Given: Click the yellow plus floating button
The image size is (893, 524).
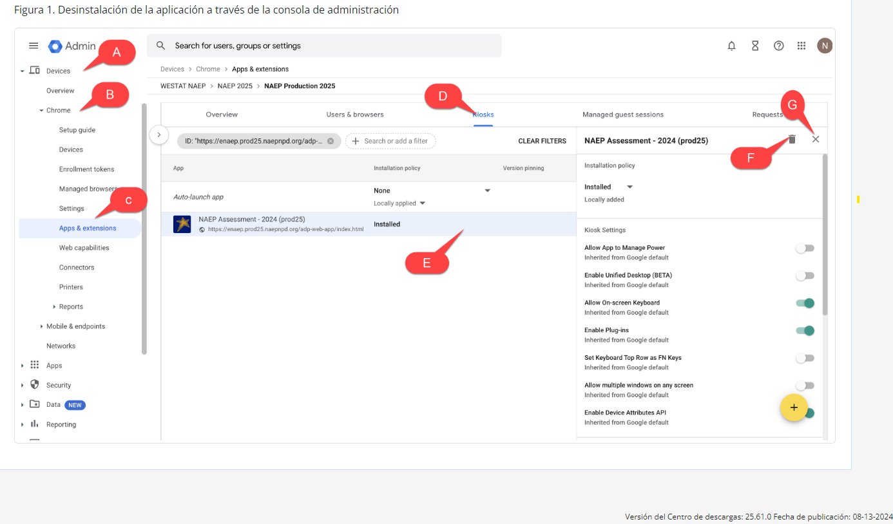Looking at the screenshot, I should point(794,407).
